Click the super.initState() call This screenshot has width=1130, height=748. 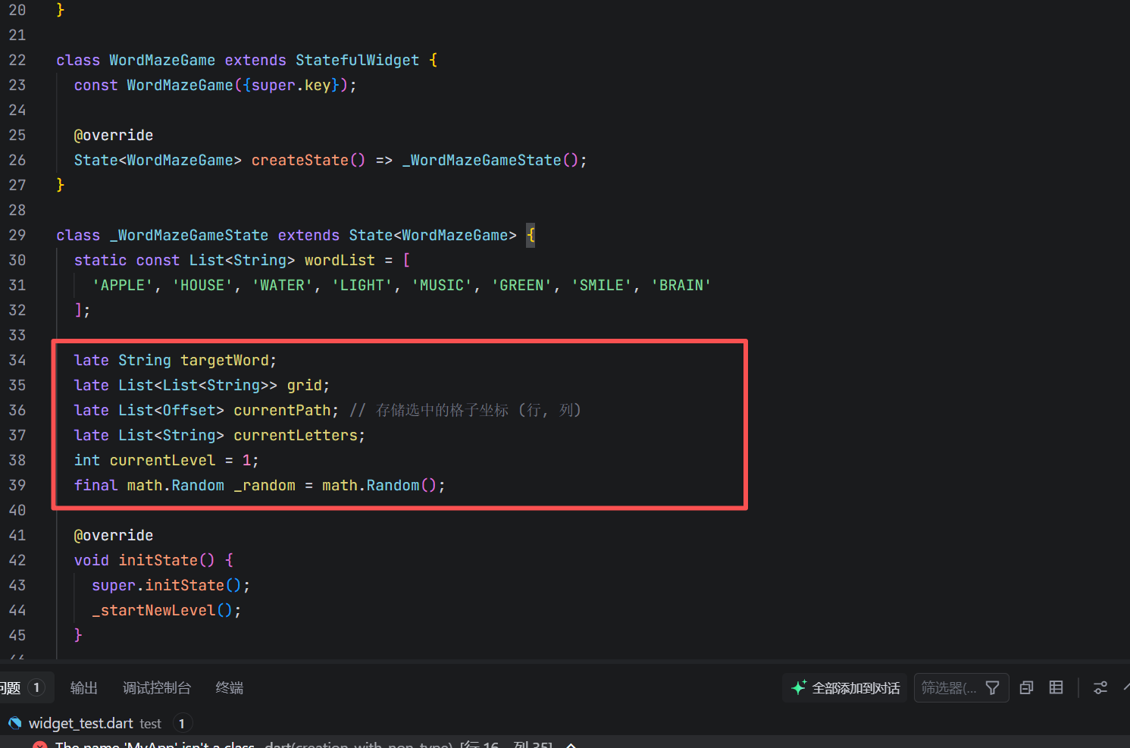pyautogui.click(x=167, y=585)
